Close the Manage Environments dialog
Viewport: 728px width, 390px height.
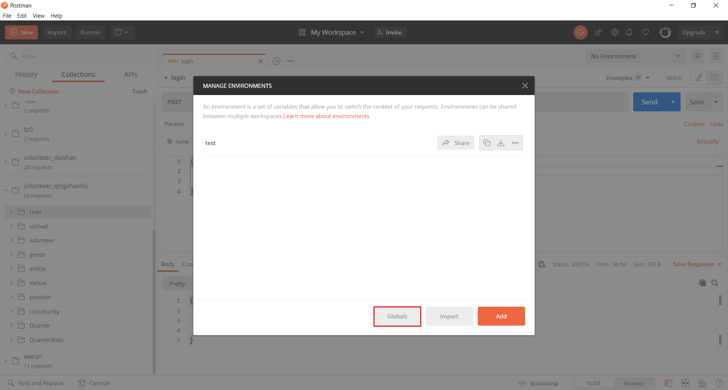pyautogui.click(x=525, y=86)
